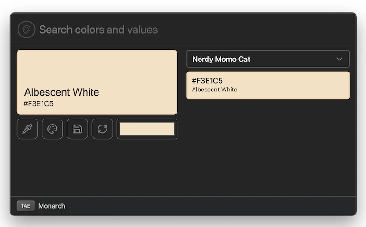Click the floppy disk save icon
The image size is (366, 227).
77,129
